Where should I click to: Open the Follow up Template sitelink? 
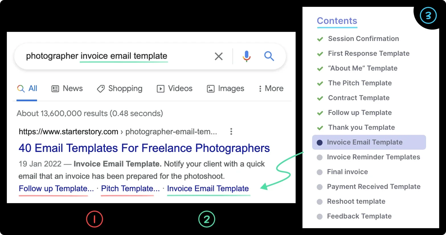(56, 188)
